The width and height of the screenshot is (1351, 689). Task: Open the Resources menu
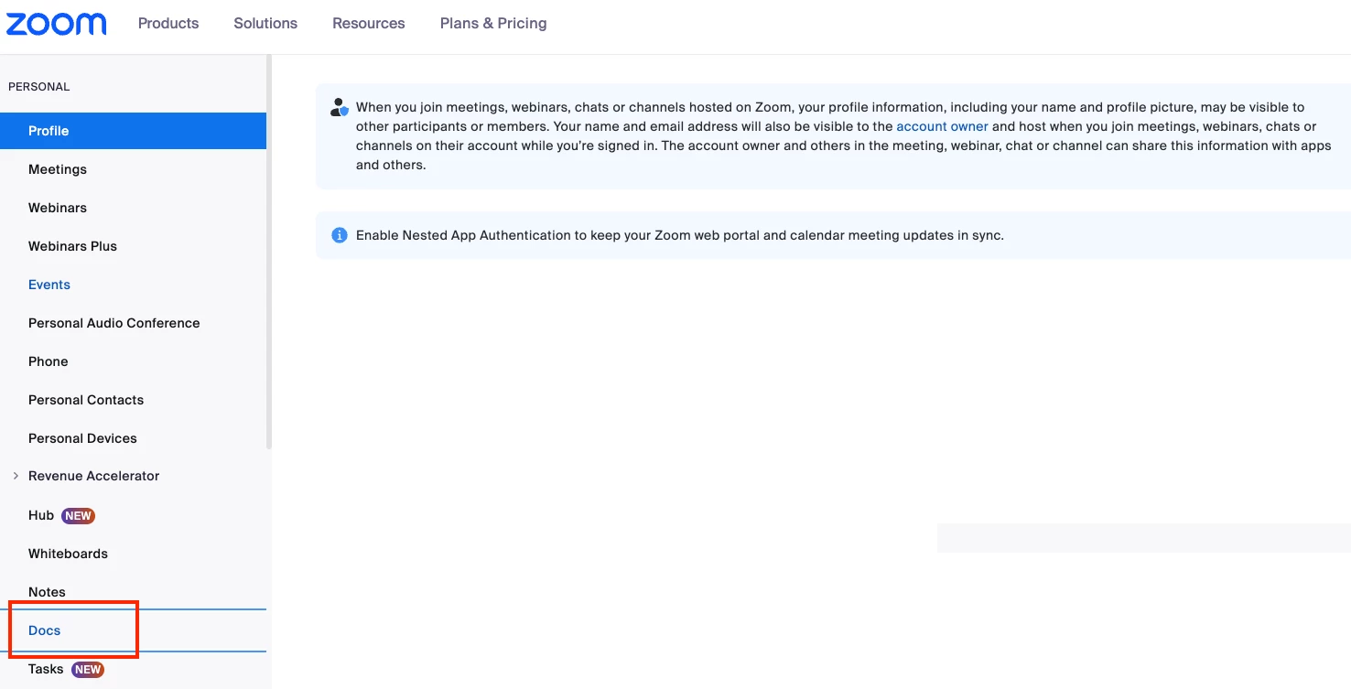[x=369, y=24]
